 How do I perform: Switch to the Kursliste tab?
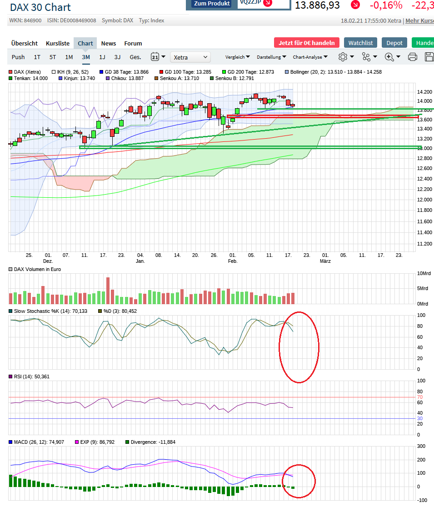coord(58,44)
